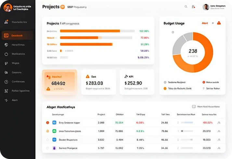Select the orange Dashboard item in sidebar
This screenshot has height=159, width=232.
point(17,35)
